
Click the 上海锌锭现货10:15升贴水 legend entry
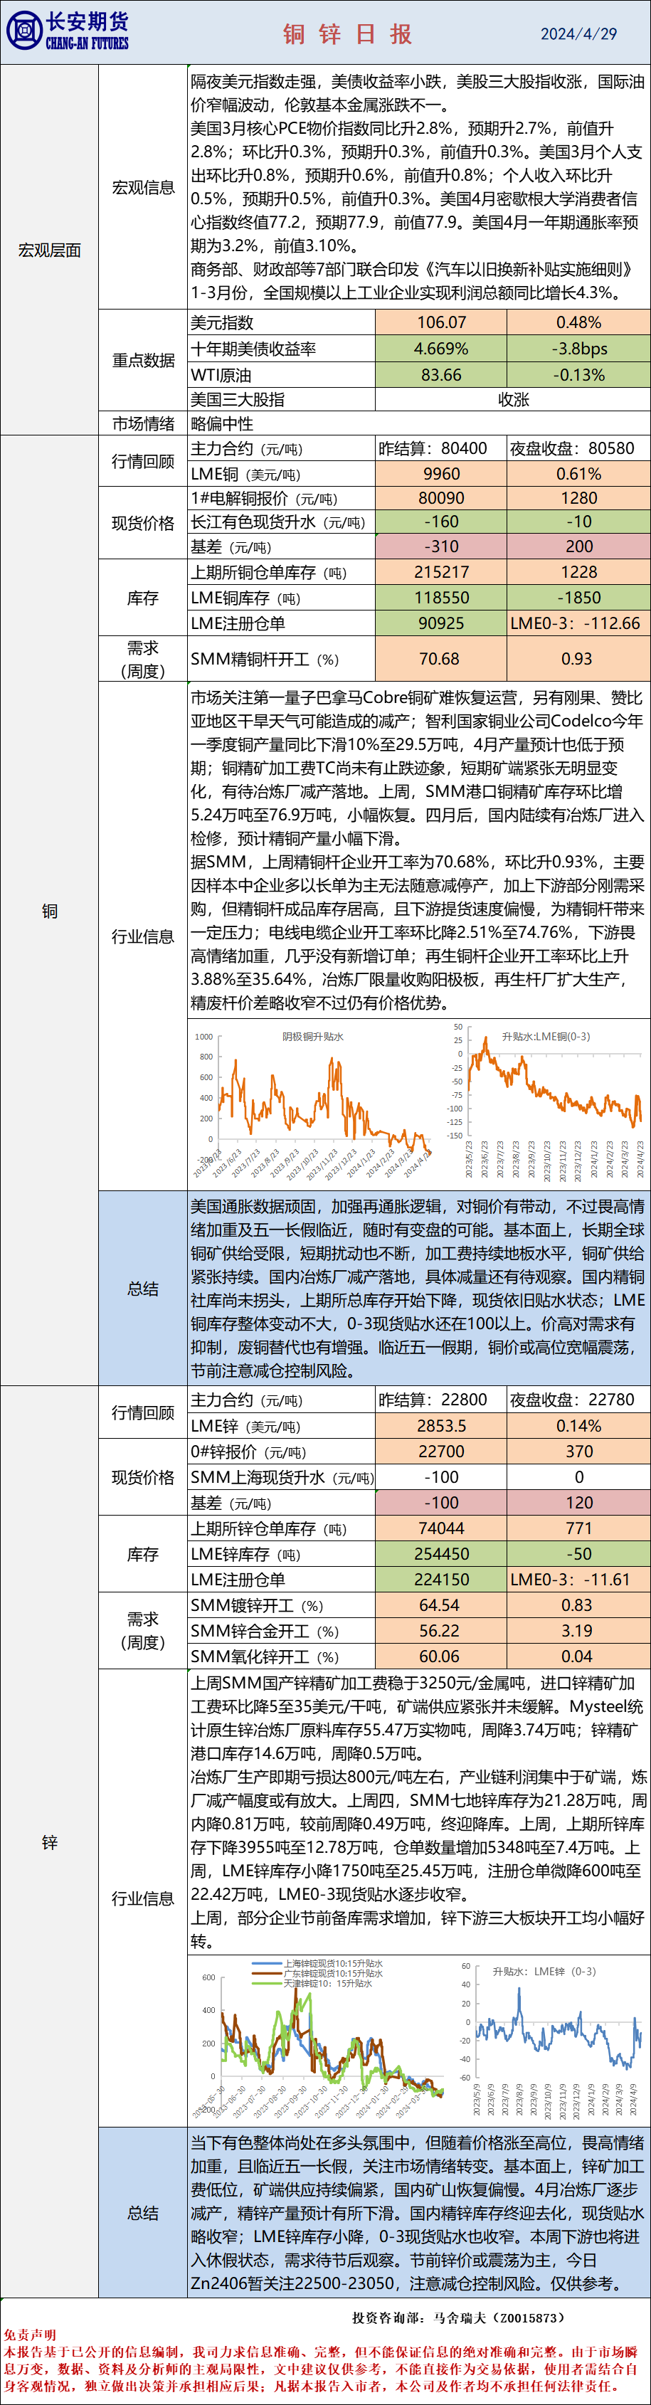(x=317, y=1965)
